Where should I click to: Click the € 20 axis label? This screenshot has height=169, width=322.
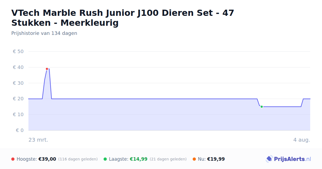(x=18, y=99)
